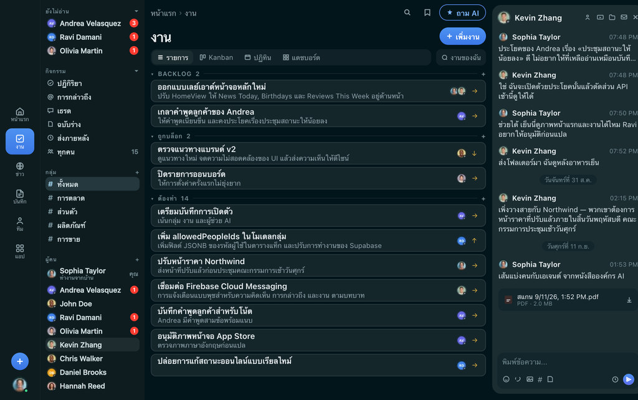638x400 pixels.
Task: Open the folder icon in the chat header
Action: point(612,17)
